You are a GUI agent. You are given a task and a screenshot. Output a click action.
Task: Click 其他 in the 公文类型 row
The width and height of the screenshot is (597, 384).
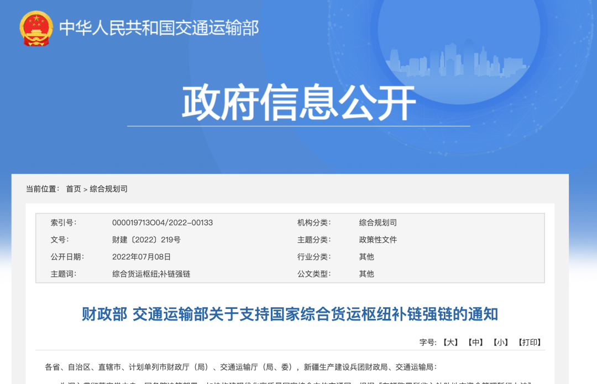pyautogui.click(x=366, y=274)
